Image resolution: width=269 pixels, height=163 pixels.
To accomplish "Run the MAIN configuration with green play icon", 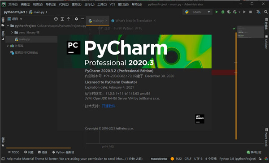I will pos(217,12).
